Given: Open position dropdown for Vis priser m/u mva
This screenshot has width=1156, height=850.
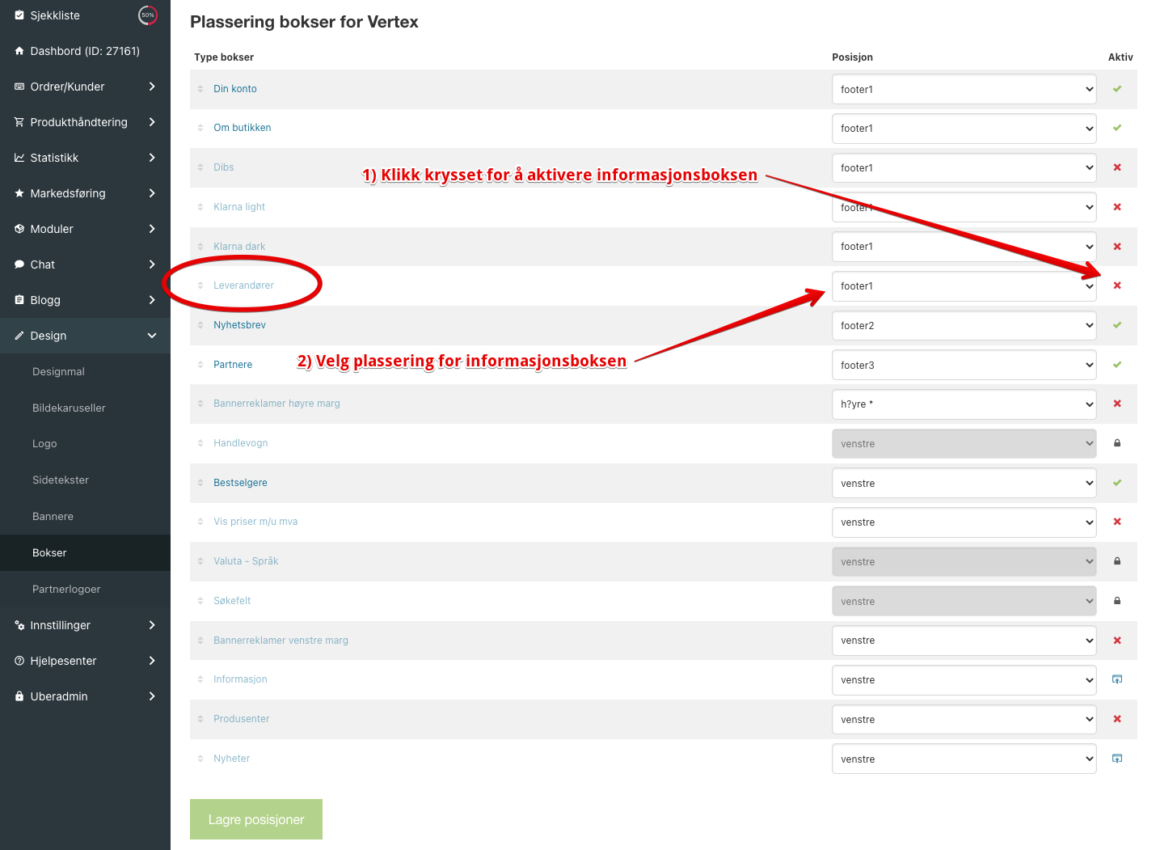Looking at the screenshot, I should 964,522.
